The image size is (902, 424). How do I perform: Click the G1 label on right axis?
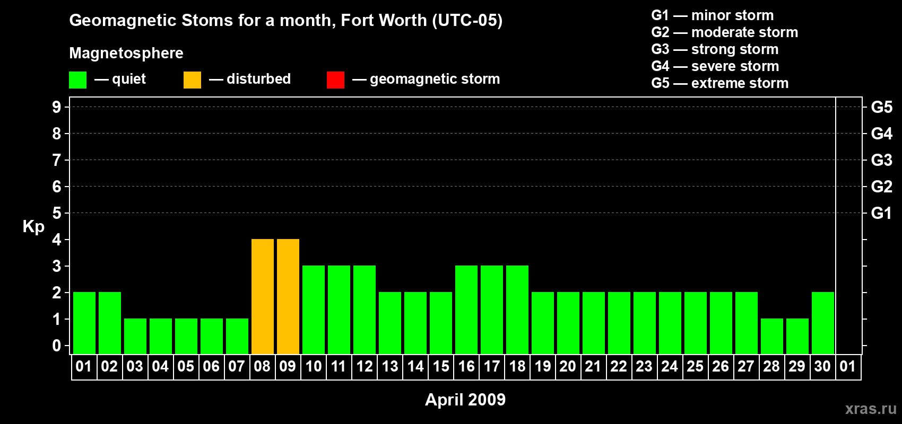point(881,213)
